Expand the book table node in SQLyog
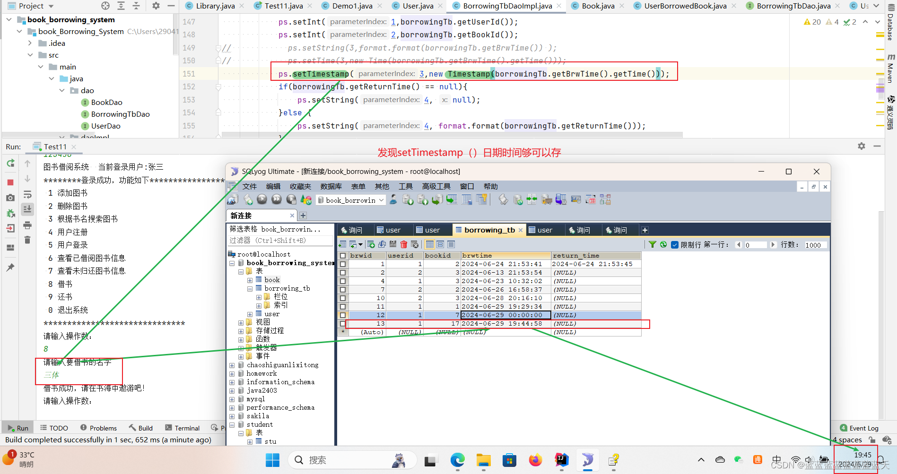Screen dimensions: 897x474 250,280
